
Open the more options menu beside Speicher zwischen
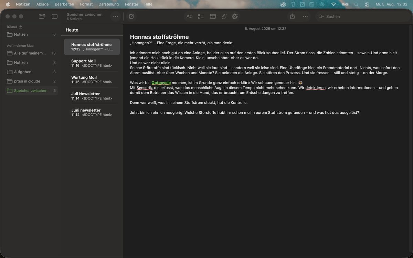click(x=115, y=16)
